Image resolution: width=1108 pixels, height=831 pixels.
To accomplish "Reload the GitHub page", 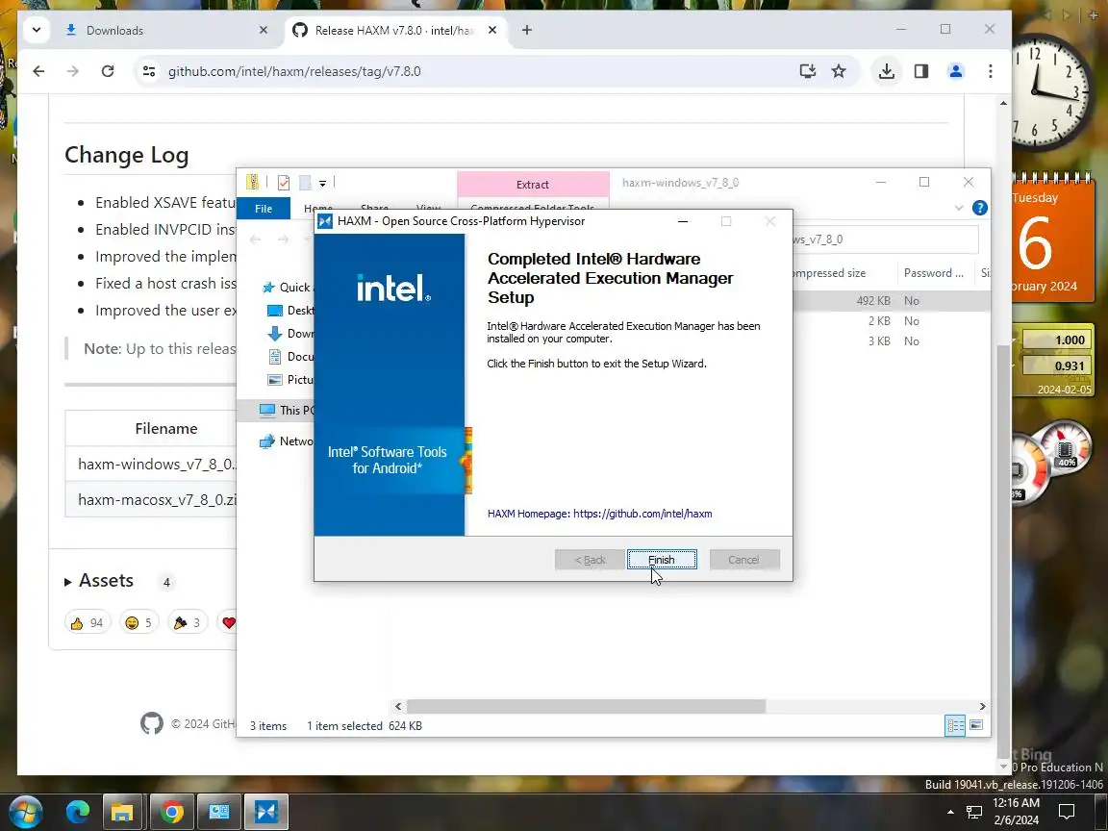I will pos(108,71).
